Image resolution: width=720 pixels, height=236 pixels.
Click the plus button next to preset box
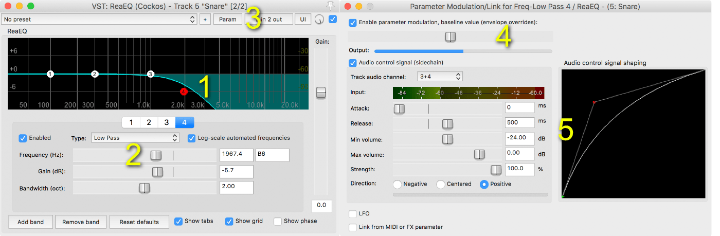click(205, 19)
